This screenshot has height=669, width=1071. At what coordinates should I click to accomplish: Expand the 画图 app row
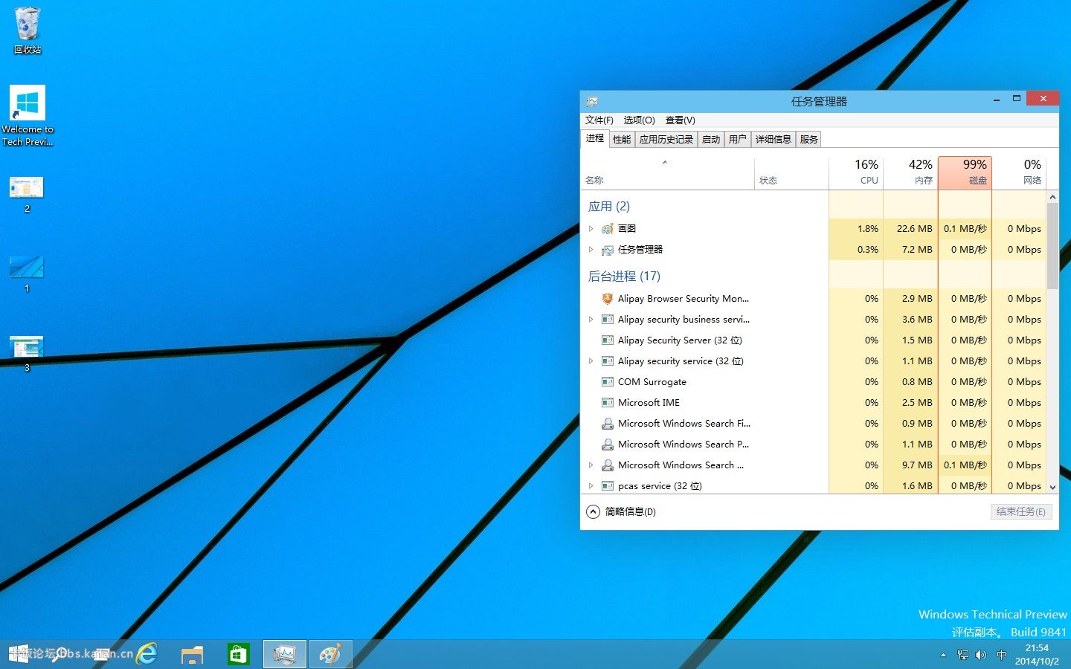click(591, 228)
